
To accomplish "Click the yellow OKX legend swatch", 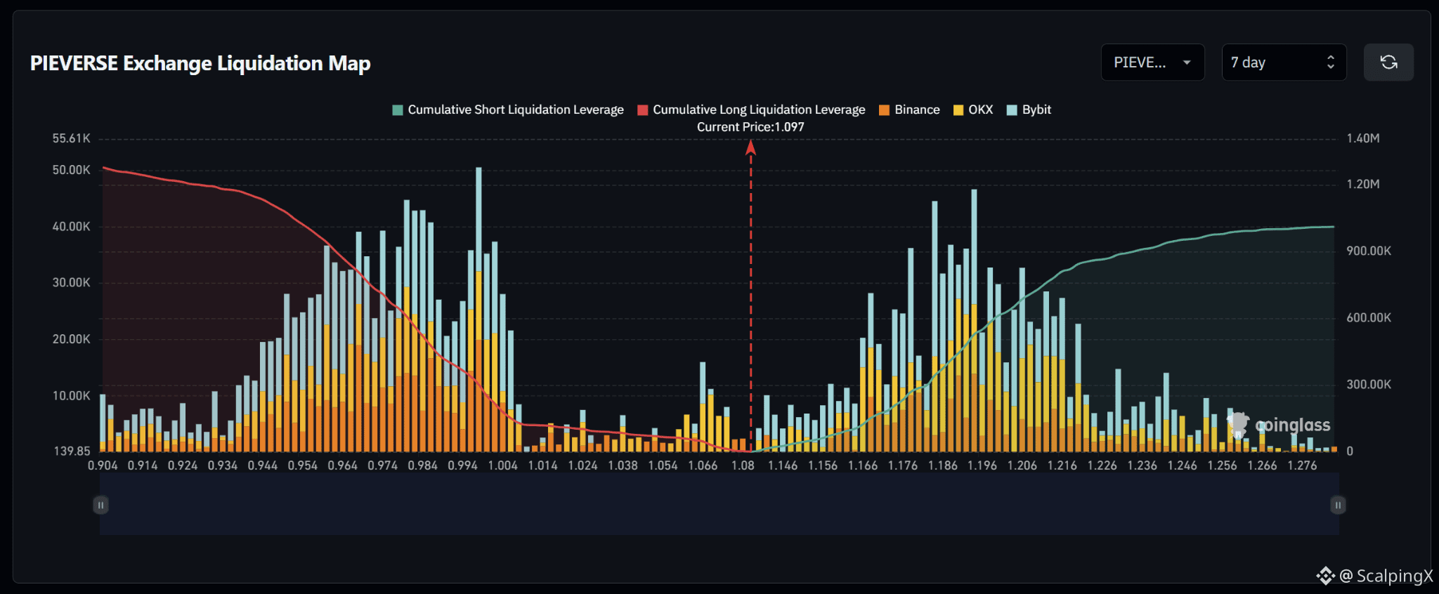I will (x=958, y=110).
